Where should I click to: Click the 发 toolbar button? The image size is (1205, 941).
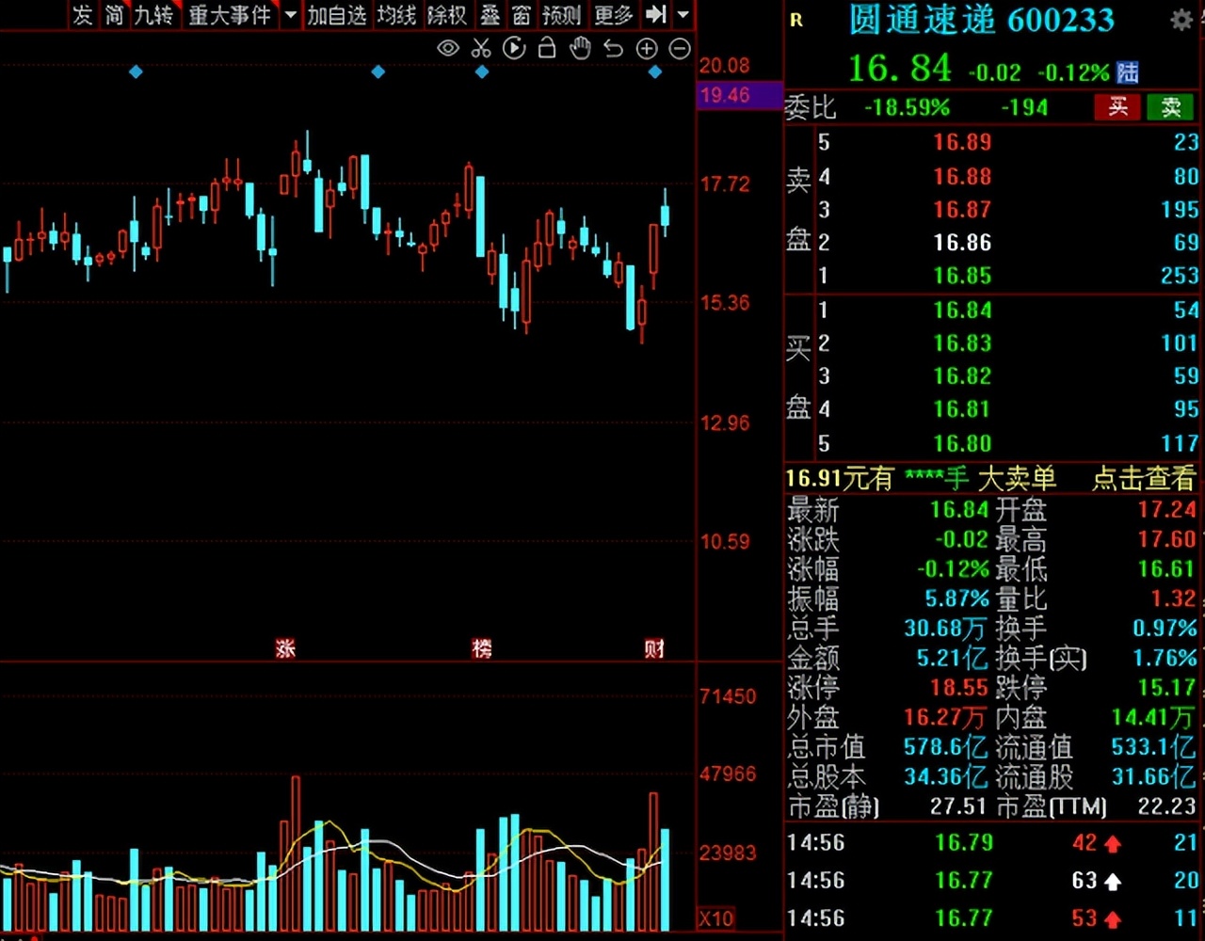[x=83, y=15]
